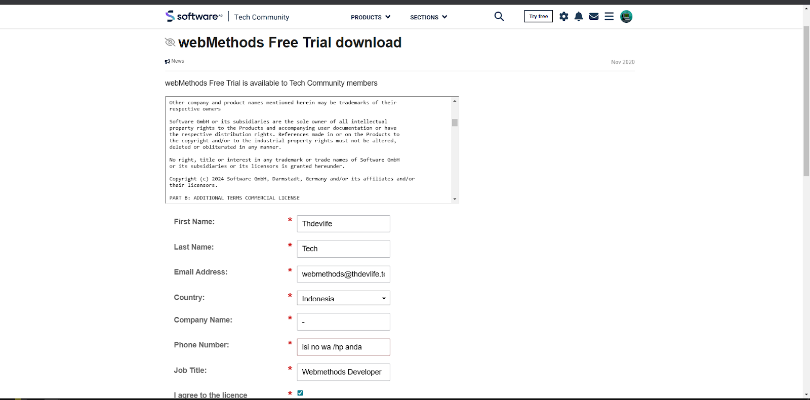
Task: Open the hamburger menu icon
Action: click(x=609, y=17)
